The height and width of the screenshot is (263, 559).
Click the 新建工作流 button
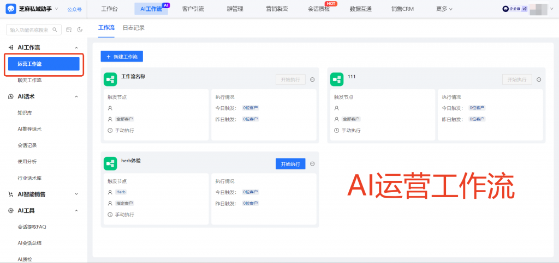(122, 57)
